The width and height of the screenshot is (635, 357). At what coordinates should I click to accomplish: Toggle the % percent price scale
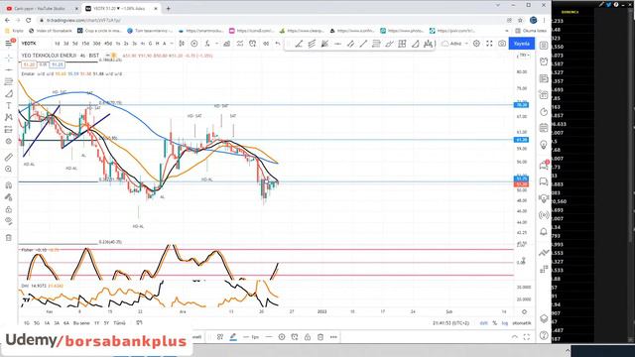coord(495,323)
